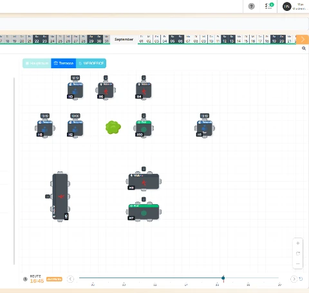The image size is (309, 293).
Task: Select date 27 in the calendar strip
Action: [76, 39]
